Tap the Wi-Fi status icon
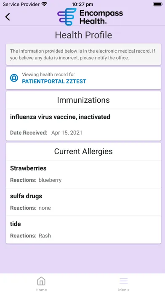165x293 pixels. click(x=44, y=4)
